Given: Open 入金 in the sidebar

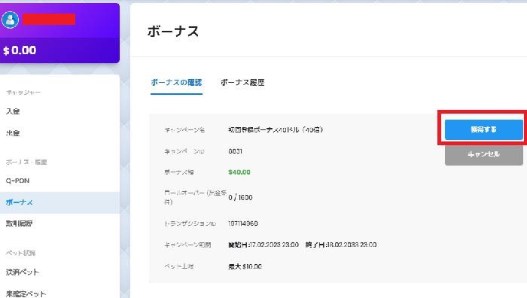Looking at the screenshot, I should pyautogui.click(x=13, y=111).
